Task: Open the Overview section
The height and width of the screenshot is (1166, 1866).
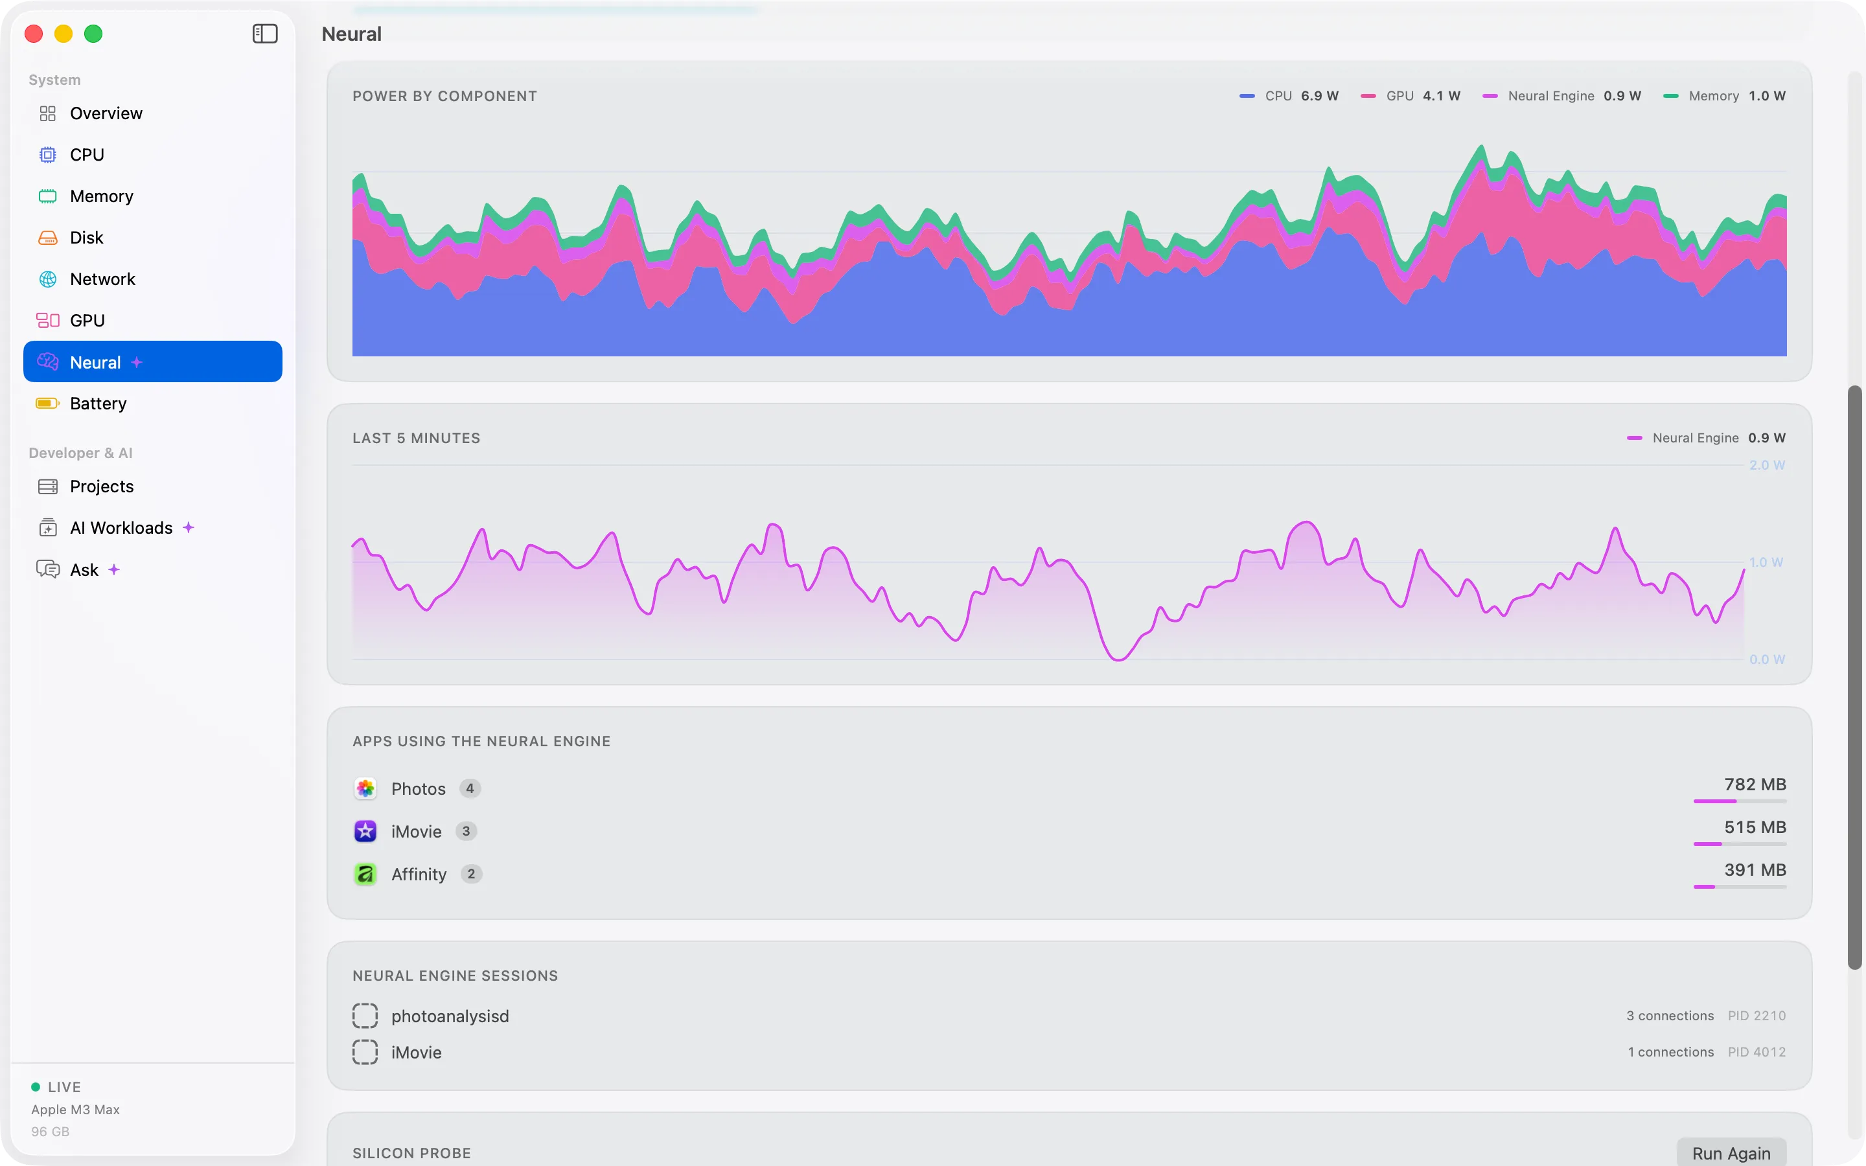Action: pos(153,113)
